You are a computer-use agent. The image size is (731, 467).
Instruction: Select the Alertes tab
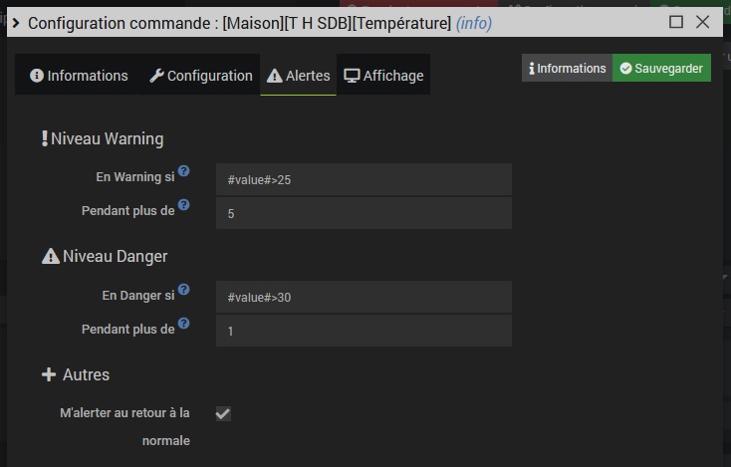click(x=298, y=76)
